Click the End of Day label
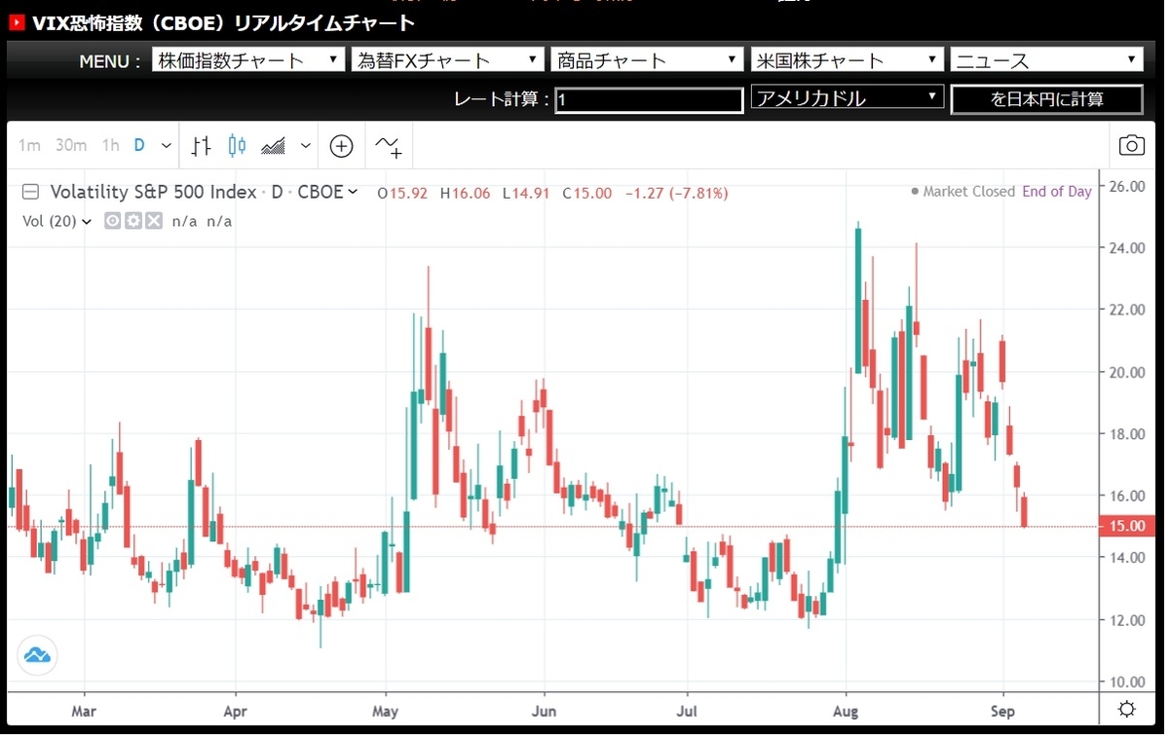Image resolution: width=1169 pixels, height=739 pixels. [x=1057, y=192]
